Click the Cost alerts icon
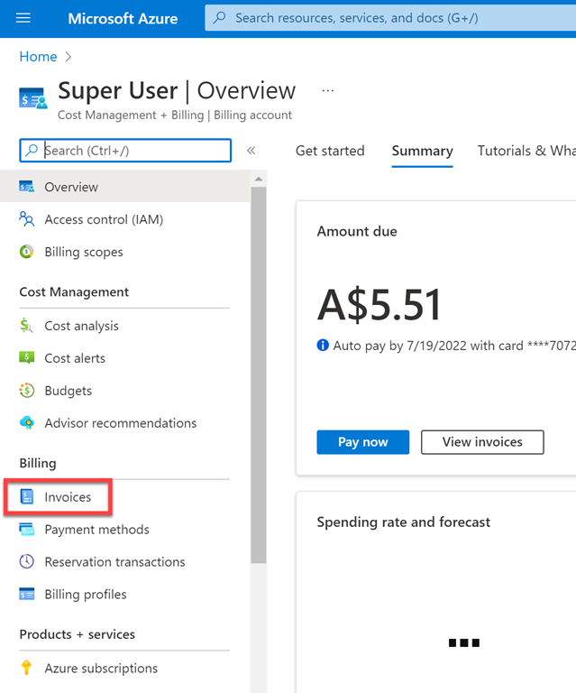The image size is (576, 693). tap(27, 358)
